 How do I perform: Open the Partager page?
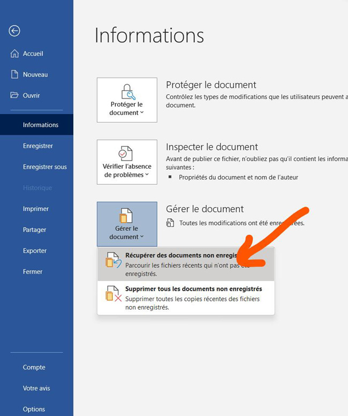(x=36, y=230)
